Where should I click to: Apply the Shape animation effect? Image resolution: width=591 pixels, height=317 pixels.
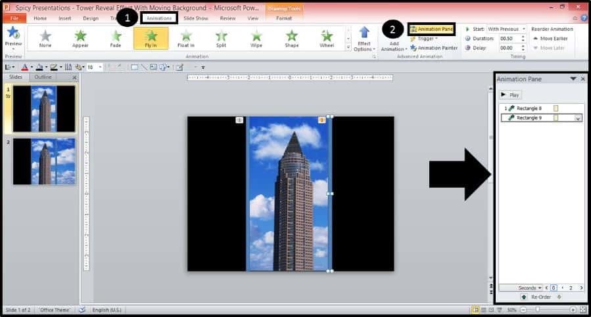coord(292,39)
